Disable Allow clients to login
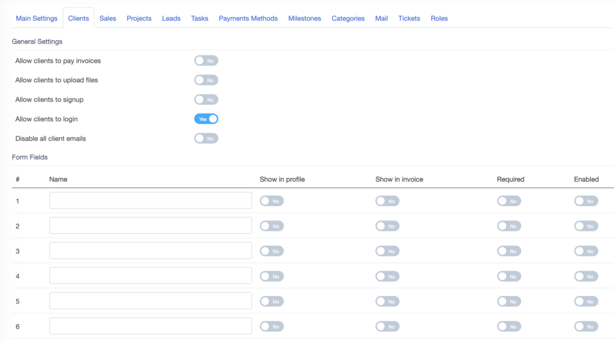The image size is (614, 341). [206, 119]
